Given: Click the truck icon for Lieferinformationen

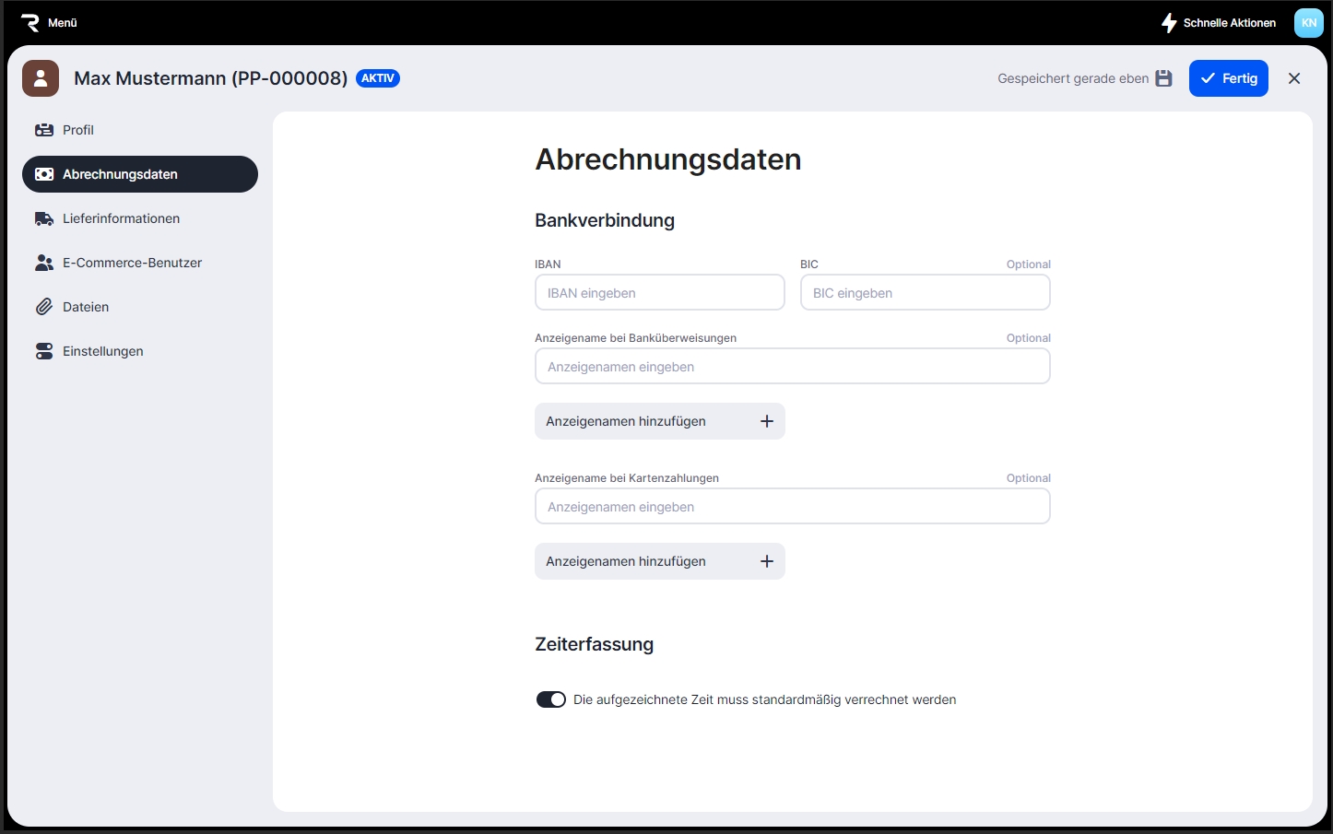Looking at the screenshot, I should (44, 218).
